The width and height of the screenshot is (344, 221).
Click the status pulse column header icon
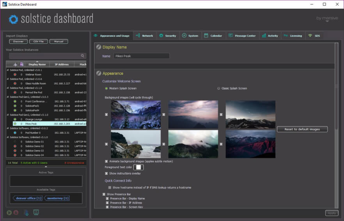15,64
